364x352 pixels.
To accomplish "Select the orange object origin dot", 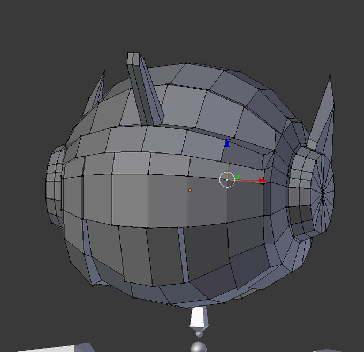I will pos(190,190).
